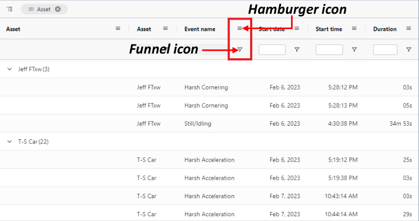Select the Jeff FTxw (3) group row label
419x221 pixels.
(x=33, y=69)
